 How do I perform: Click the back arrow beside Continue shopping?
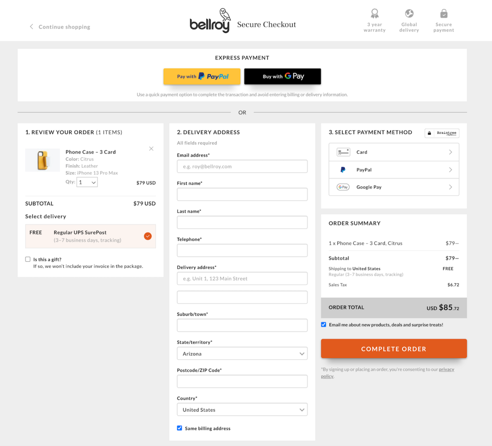(31, 26)
